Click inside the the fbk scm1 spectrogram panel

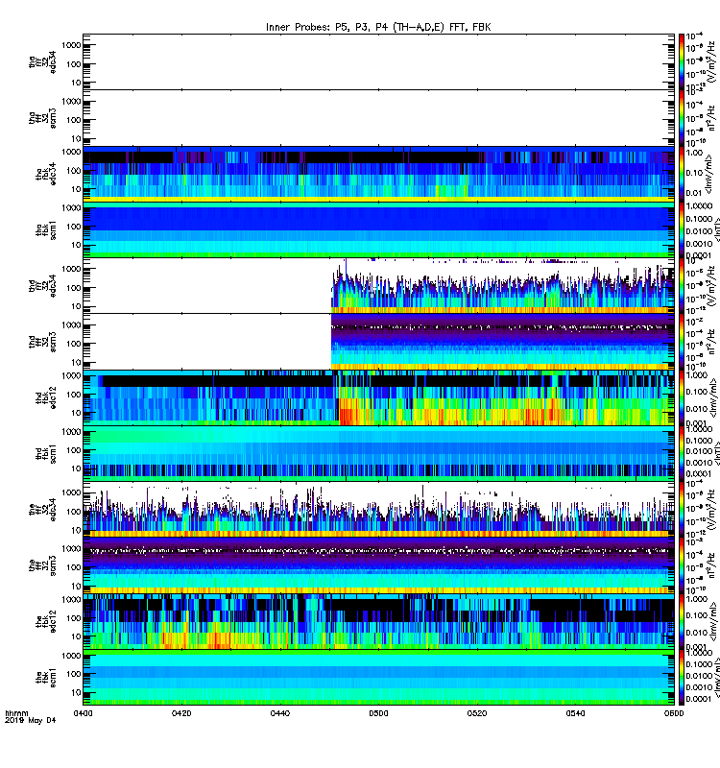coord(378,678)
